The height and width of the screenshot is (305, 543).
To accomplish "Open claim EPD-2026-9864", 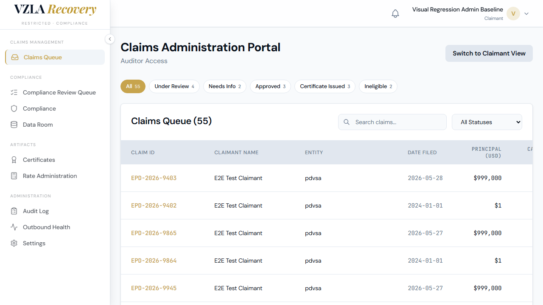I will click(x=154, y=261).
